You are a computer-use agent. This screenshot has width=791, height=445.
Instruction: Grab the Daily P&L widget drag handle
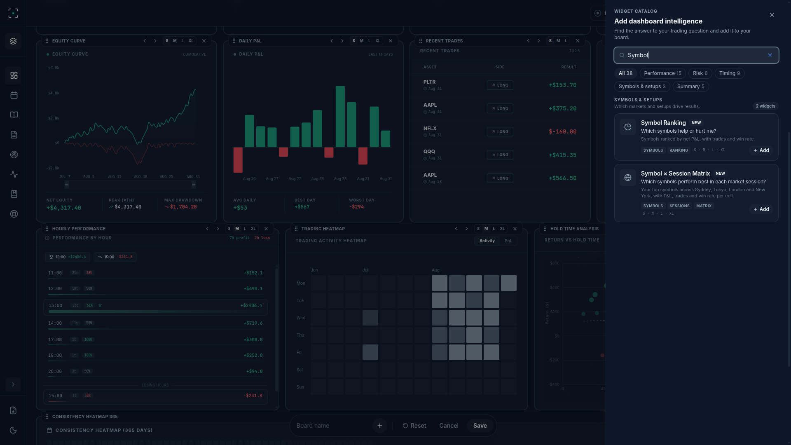[234, 41]
